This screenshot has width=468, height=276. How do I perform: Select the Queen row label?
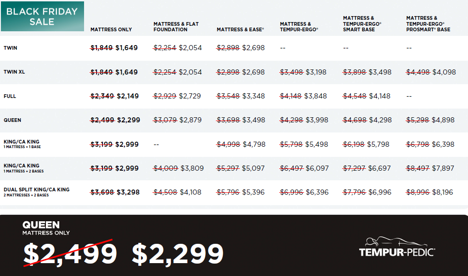pyautogui.click(x=12, y=120)
